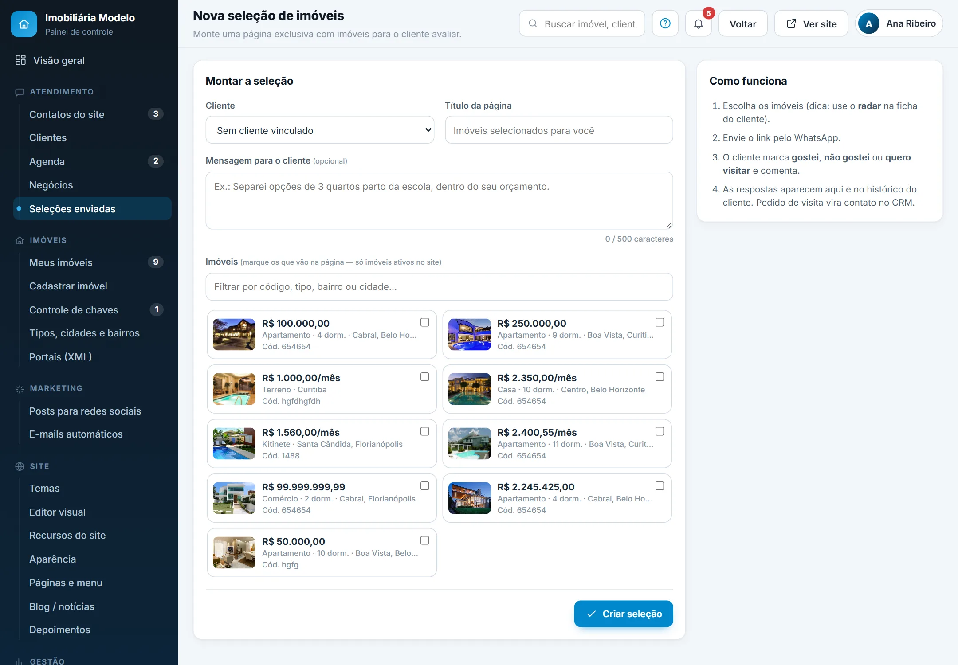This screenshot has width=958, height=665.
Task: Open the help question mark icon
Action: [x=665, y=23]
